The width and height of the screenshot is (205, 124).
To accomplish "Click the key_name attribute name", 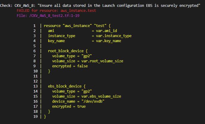I will pyautogui.click(x=56, y=41).
